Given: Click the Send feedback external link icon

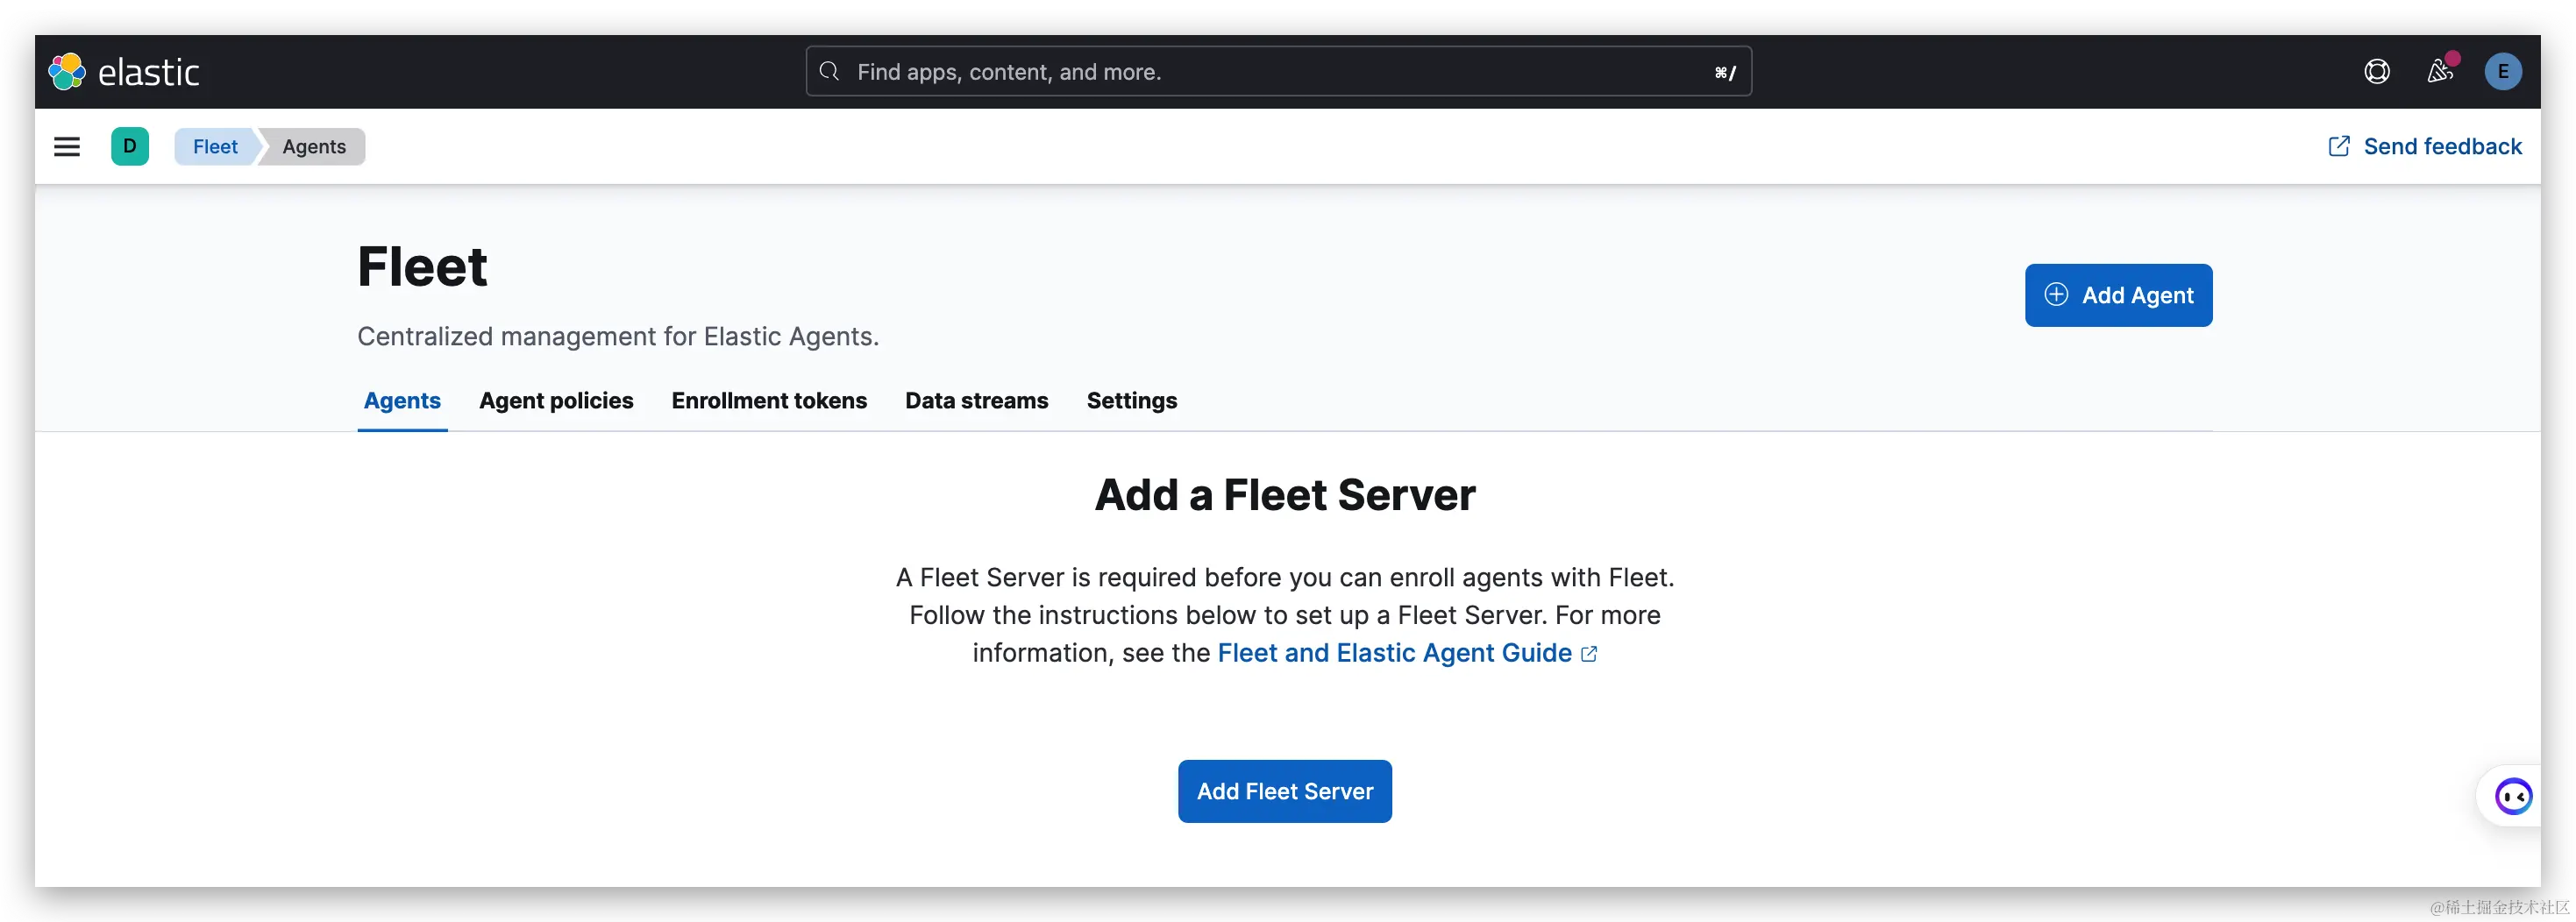Looking at the screenshot, I should 2339,147.
